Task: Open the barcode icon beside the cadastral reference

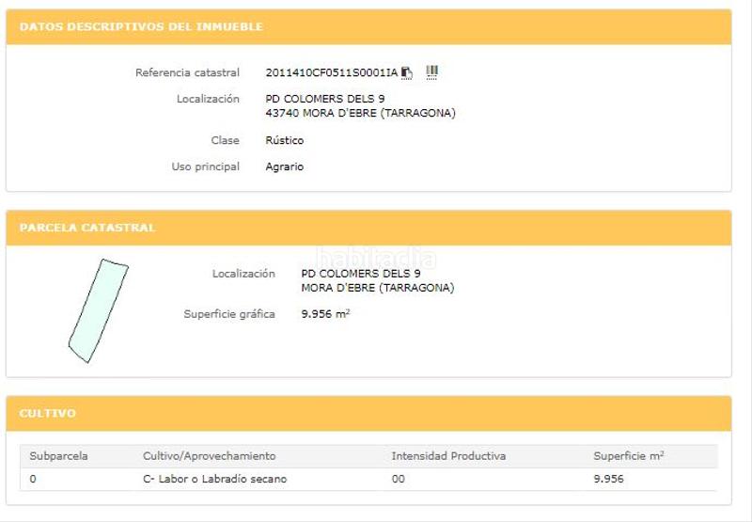Action: (x=431, y=72)
